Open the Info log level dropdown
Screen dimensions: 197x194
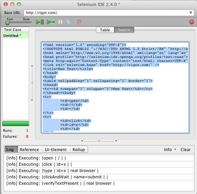point(170,149)
